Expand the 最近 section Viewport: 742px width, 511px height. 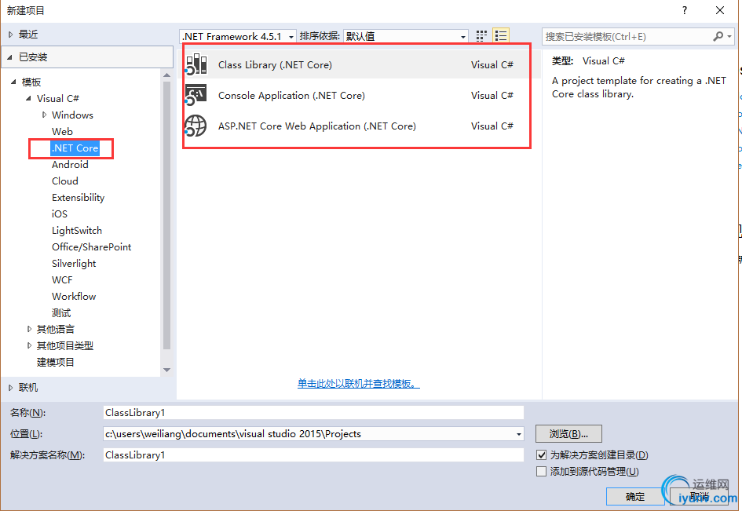pos(10,35)
